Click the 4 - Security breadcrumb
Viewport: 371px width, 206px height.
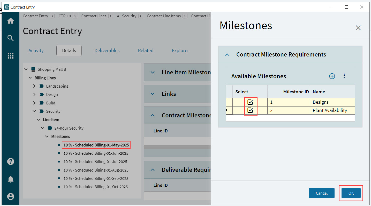pos(126,16)
